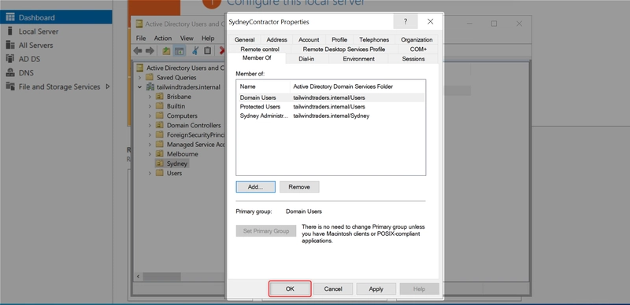The height and width of the screenshot is (305, 630).
Task: Switch to the COM+ tab
Action: [418, 50]
